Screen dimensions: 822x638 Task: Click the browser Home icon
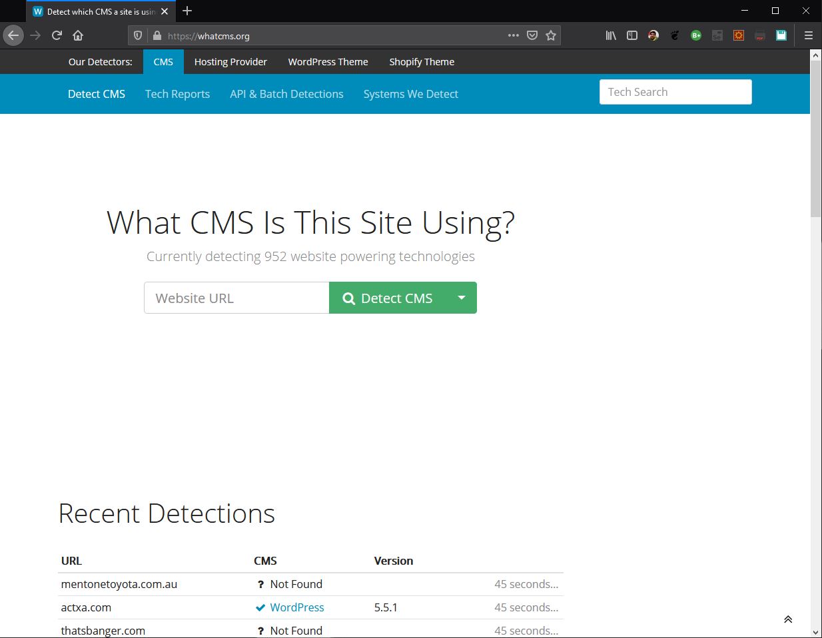click(x=78, y=36)
